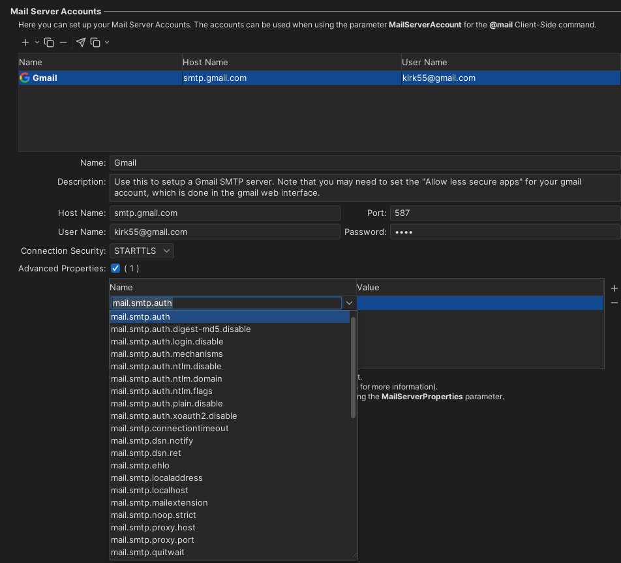
Task: Duplicate the Gmail account entry
Action: click(x=49, y=42)
